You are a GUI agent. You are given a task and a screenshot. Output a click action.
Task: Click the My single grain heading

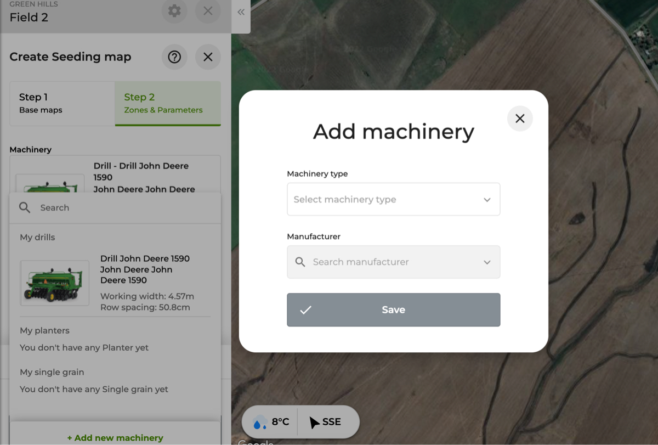pyautogui.click(x=52, y=372)
